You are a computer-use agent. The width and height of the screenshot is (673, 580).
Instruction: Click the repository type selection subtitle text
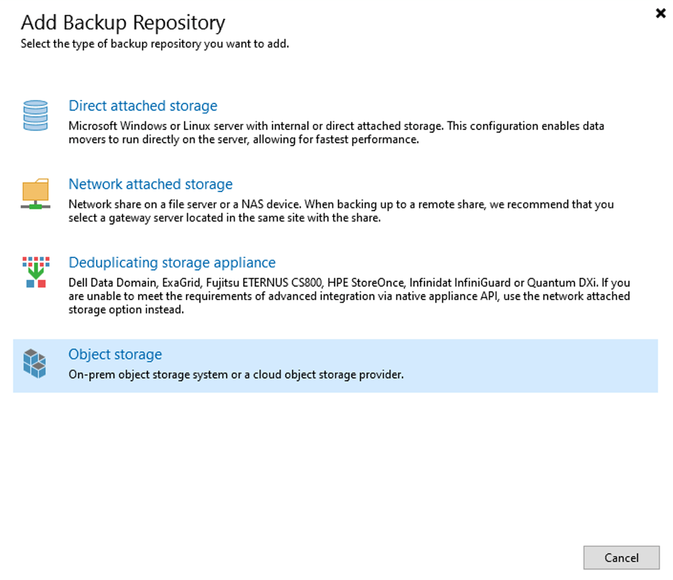pos(155,43)
